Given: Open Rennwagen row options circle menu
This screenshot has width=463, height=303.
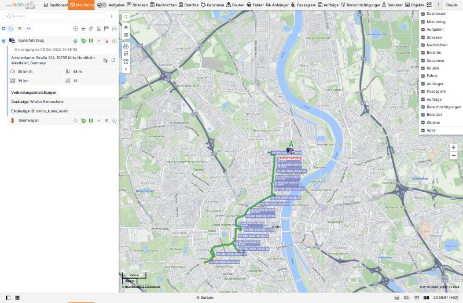Looking at the screenshot, I should pos(114,121).
